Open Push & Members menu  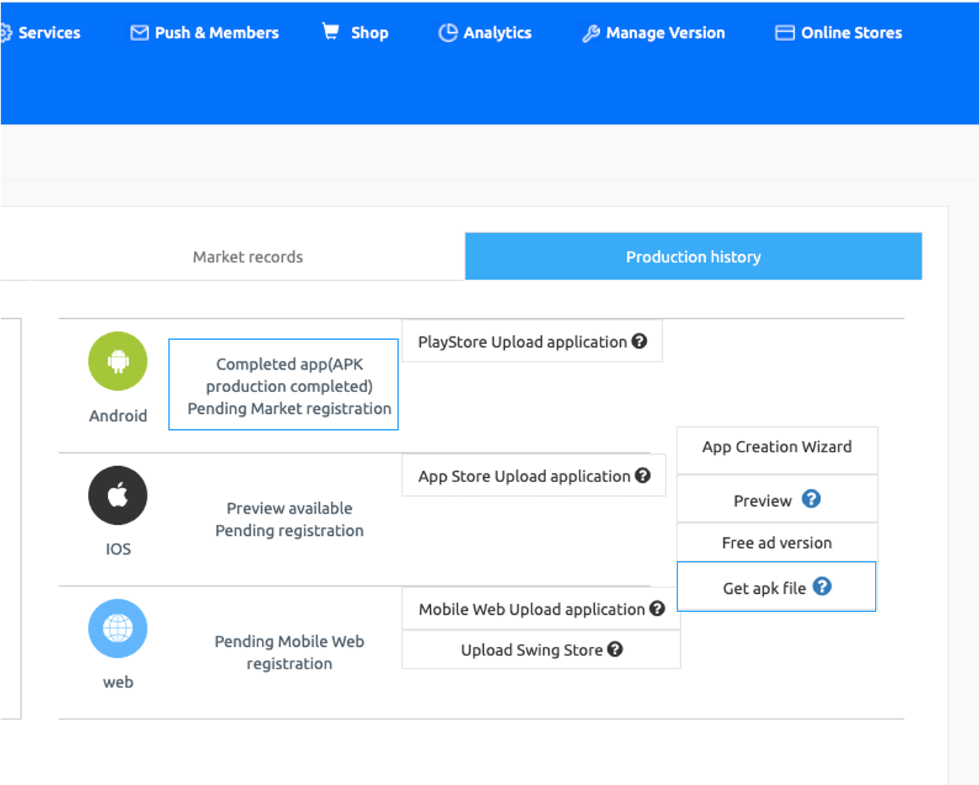pos(205,33)
